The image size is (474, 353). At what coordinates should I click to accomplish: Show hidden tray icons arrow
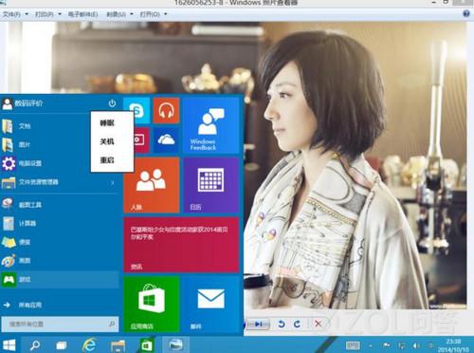point(371,345)
